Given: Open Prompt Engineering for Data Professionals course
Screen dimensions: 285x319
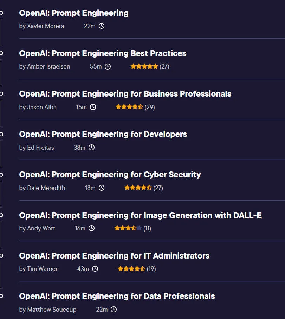Looking at the screenshot, I should tap(117, 296).
